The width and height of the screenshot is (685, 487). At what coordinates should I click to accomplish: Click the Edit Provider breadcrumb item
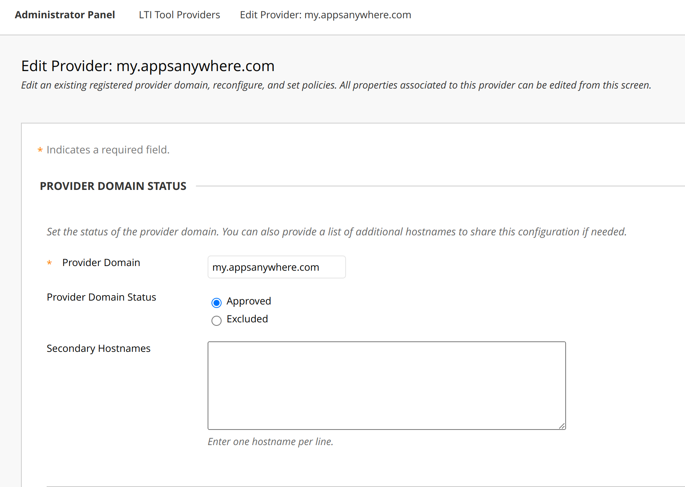[x=325, y=15]
